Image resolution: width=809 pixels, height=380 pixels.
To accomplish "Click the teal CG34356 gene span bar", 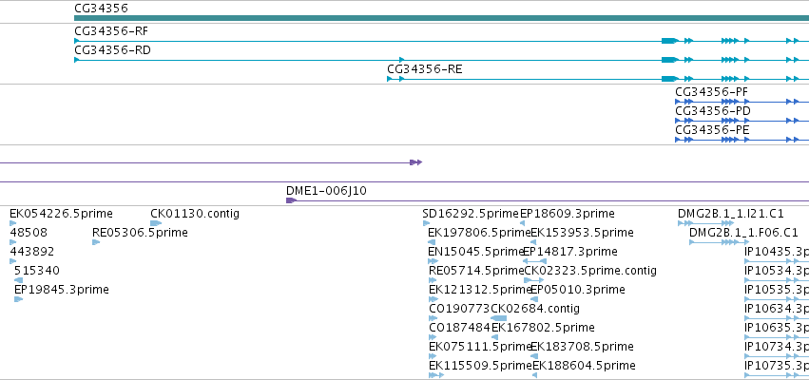I will [442, 18].
